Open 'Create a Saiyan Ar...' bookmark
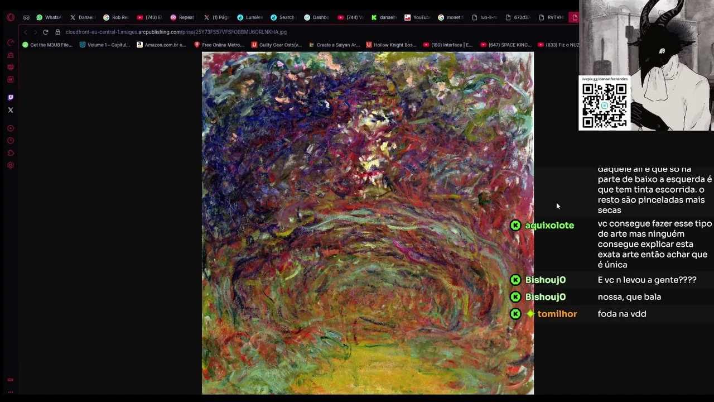 coord(334,45)
